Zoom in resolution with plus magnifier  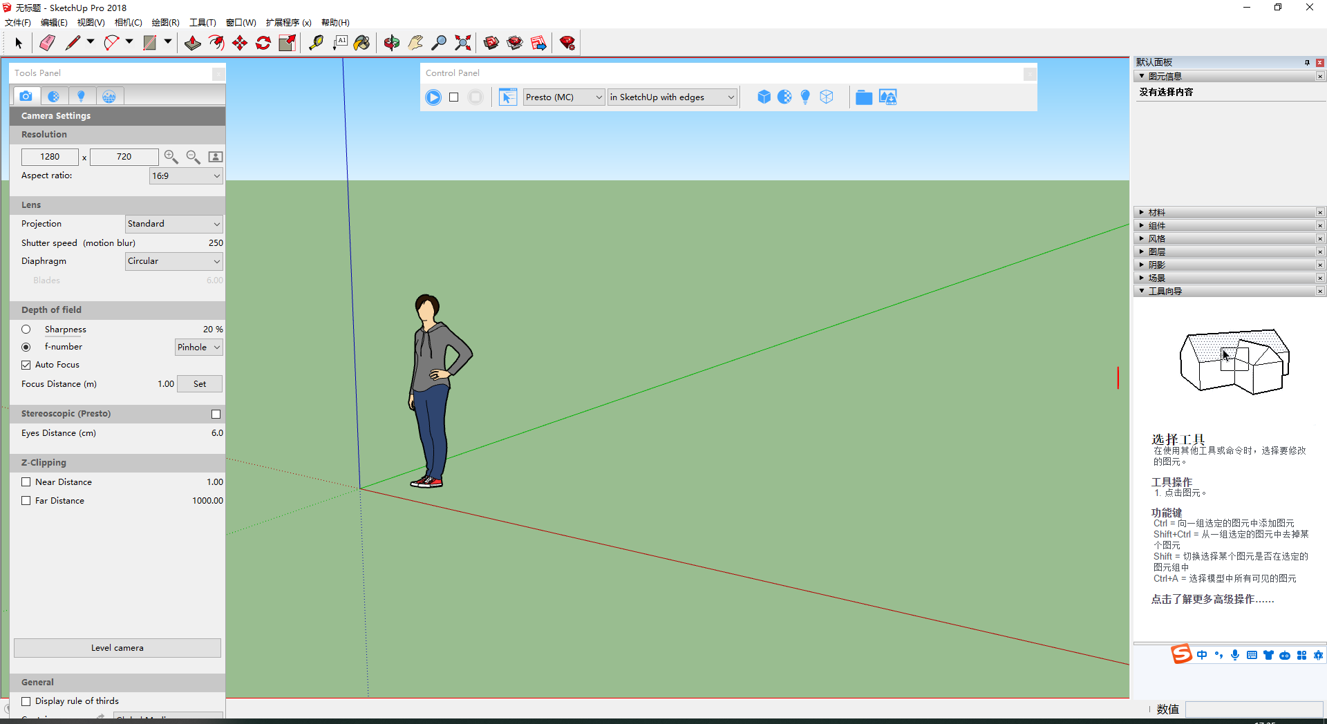[171, 157]
